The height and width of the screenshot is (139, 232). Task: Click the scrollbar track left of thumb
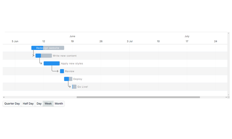[41, 97]
